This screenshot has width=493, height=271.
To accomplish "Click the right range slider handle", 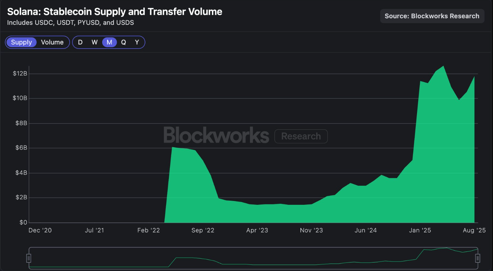I will click(477, 258).
